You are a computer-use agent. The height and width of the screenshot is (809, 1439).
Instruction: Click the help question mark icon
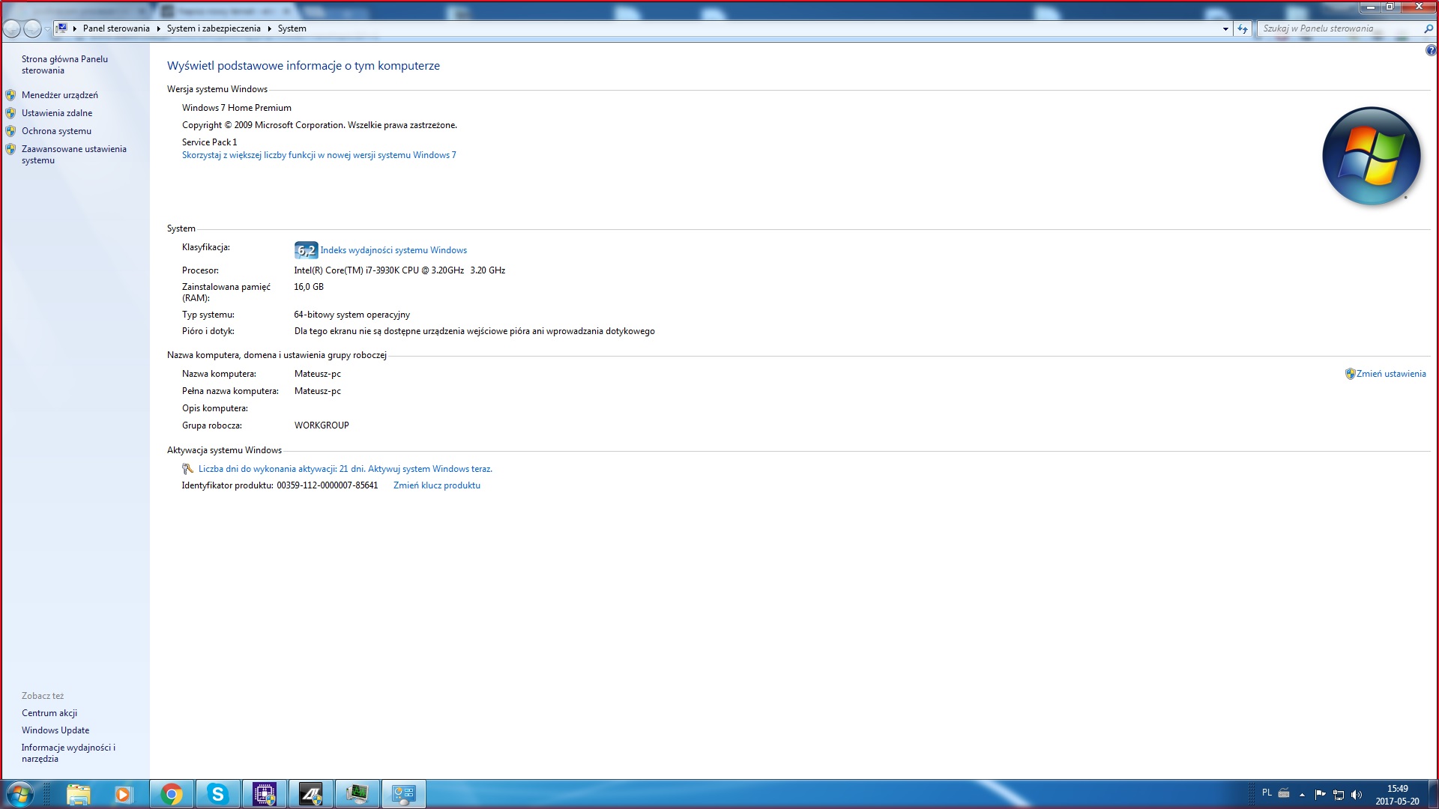tap(1430, 51)
